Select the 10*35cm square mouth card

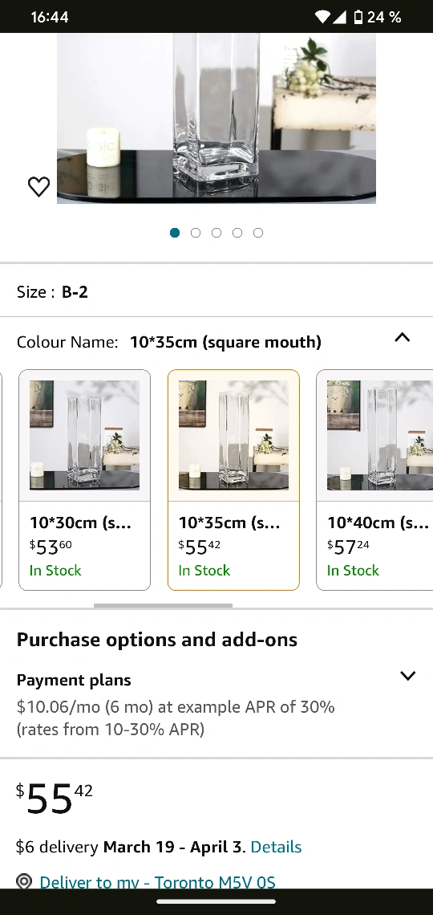coord(233,480)
